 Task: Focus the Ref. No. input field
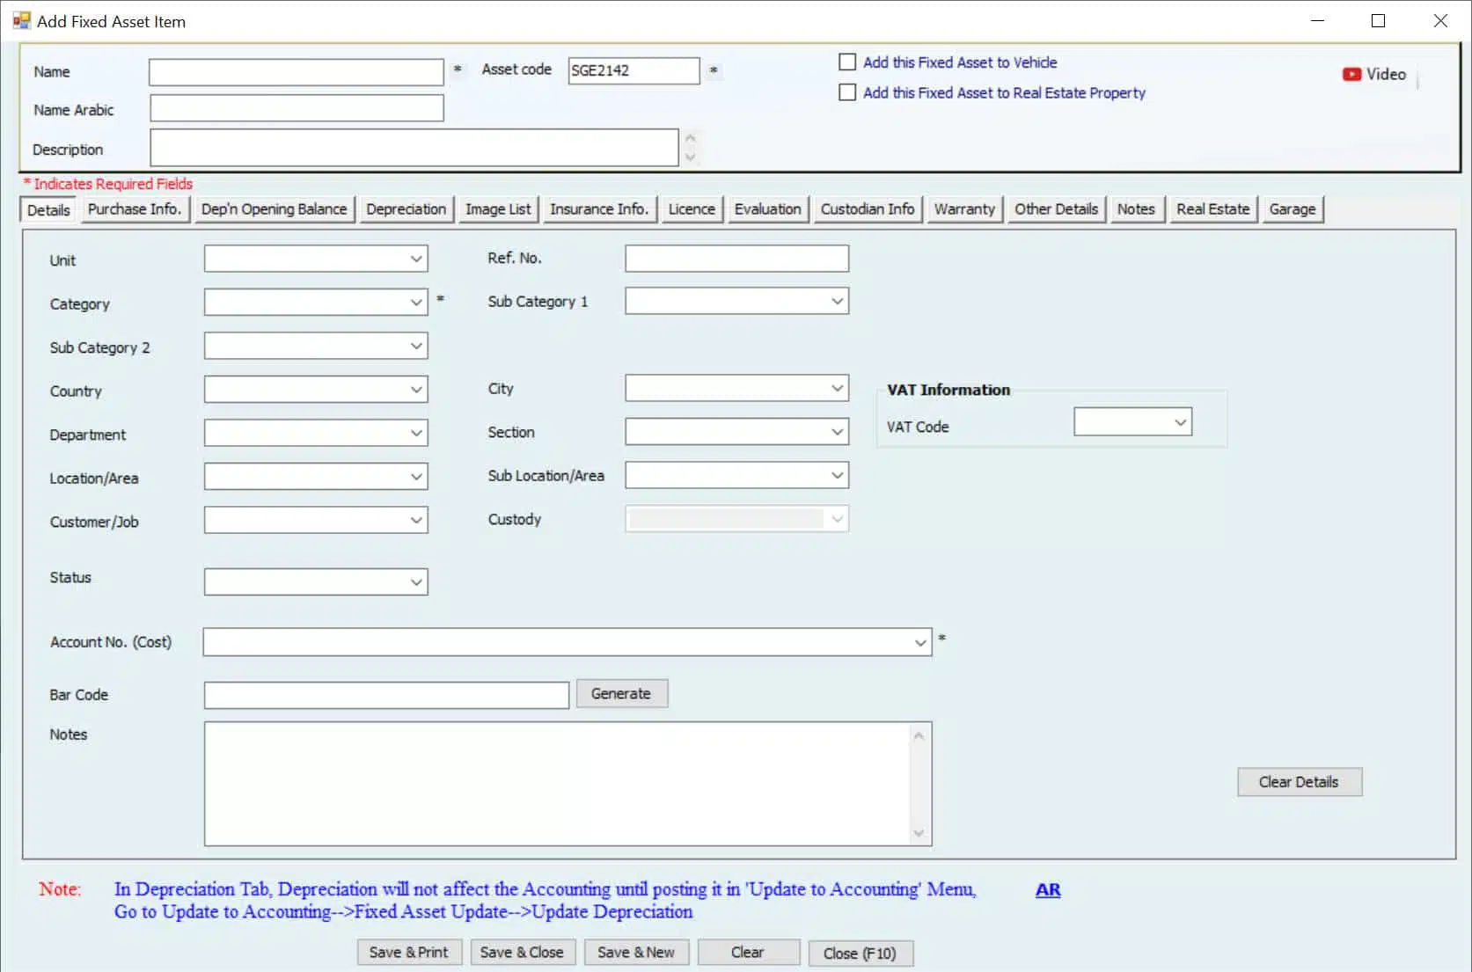tap(736, 258)
